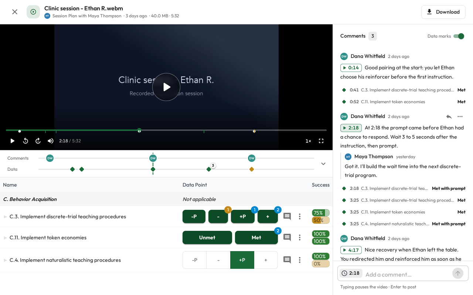Viewport: 473px width, 295px height.
Task: Reply to Dana's 2:18 comment
Action: 449,117
